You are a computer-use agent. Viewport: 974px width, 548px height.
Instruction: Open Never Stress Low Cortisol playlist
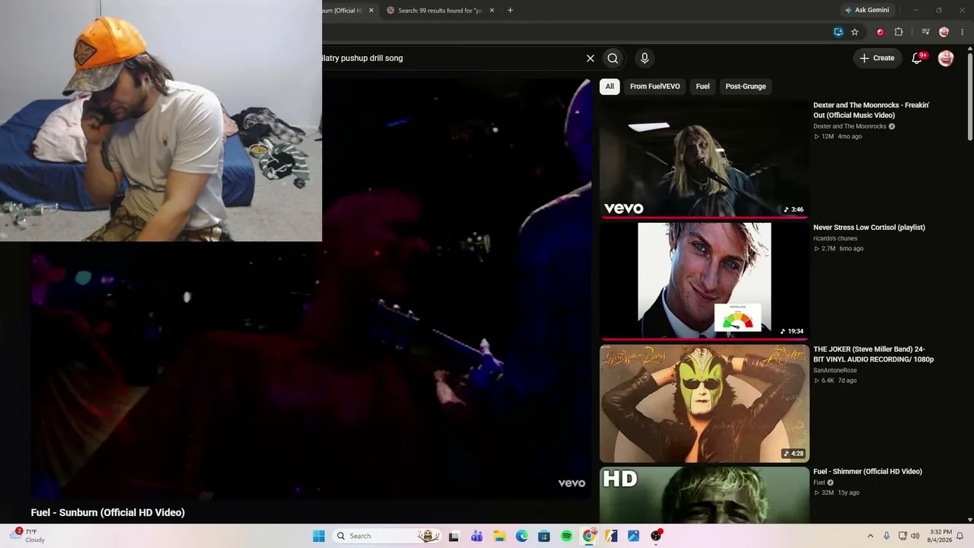[x=869, y=228]
